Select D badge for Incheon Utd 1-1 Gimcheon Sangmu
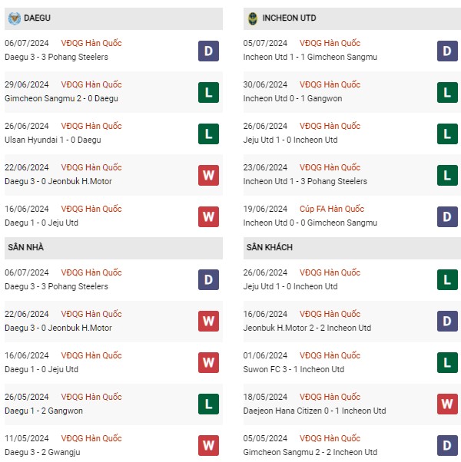The height and width of the screenshot is (462, 461). [x=447, y=51]
